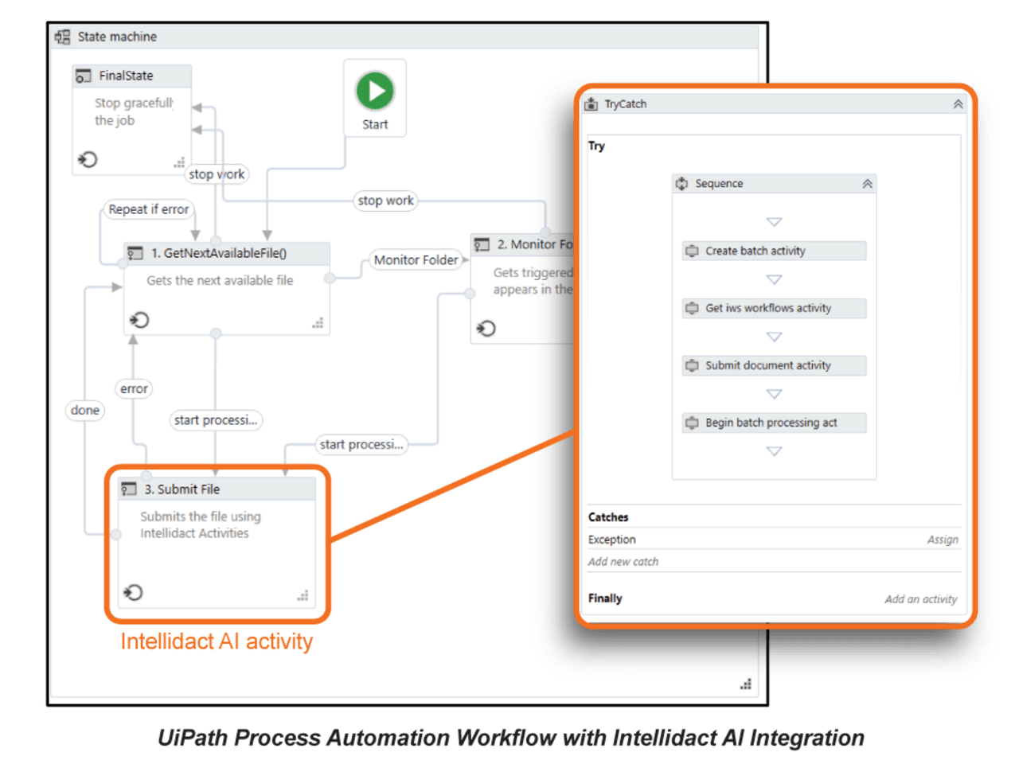Click the Get iws workflows activity icon
1019x764 pixels.
click(x=693, y=308)
